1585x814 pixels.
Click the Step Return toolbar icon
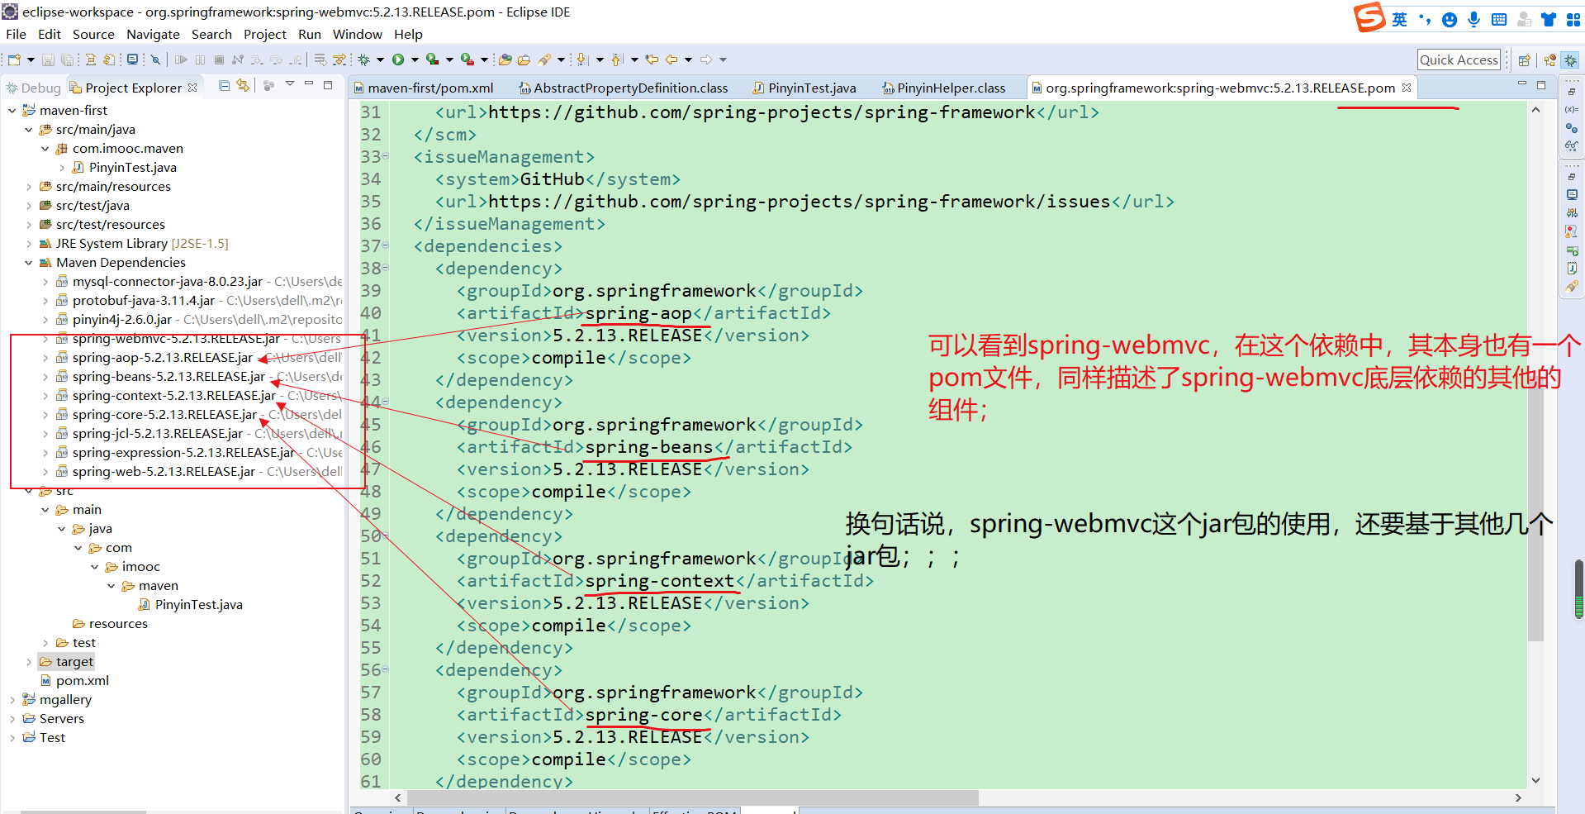click(296, 60)
